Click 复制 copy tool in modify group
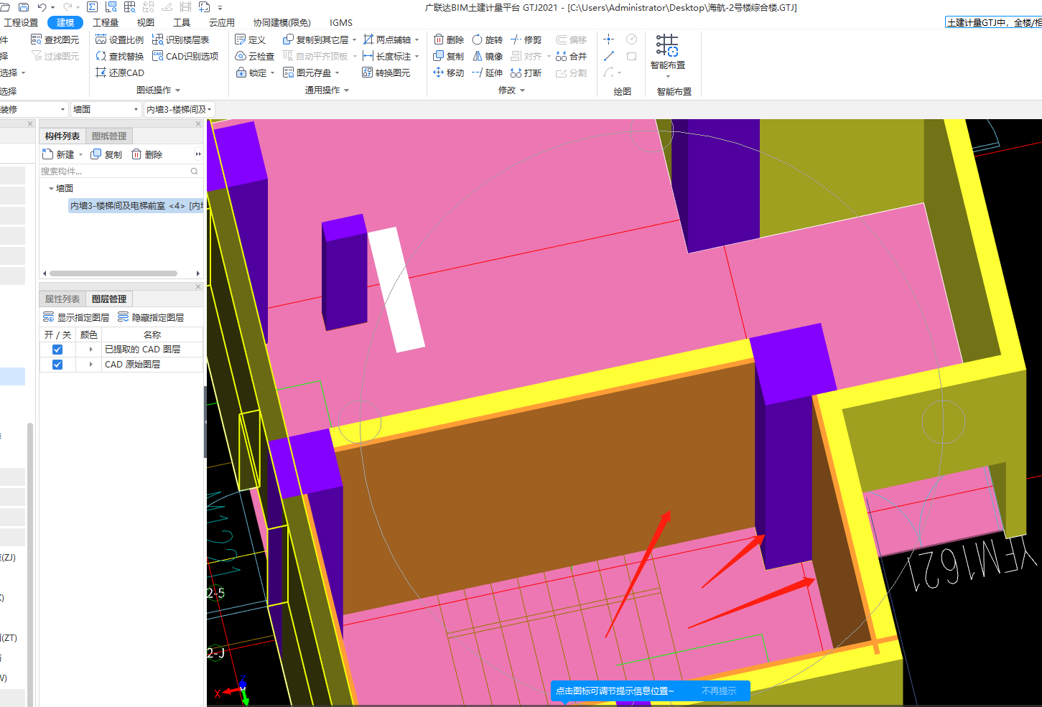The image size is (1042, 707). coord(449,56)
